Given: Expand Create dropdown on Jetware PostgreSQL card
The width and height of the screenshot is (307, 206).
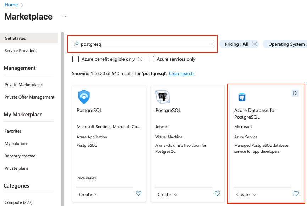Looking at the screenshot, I should point(168,194).
